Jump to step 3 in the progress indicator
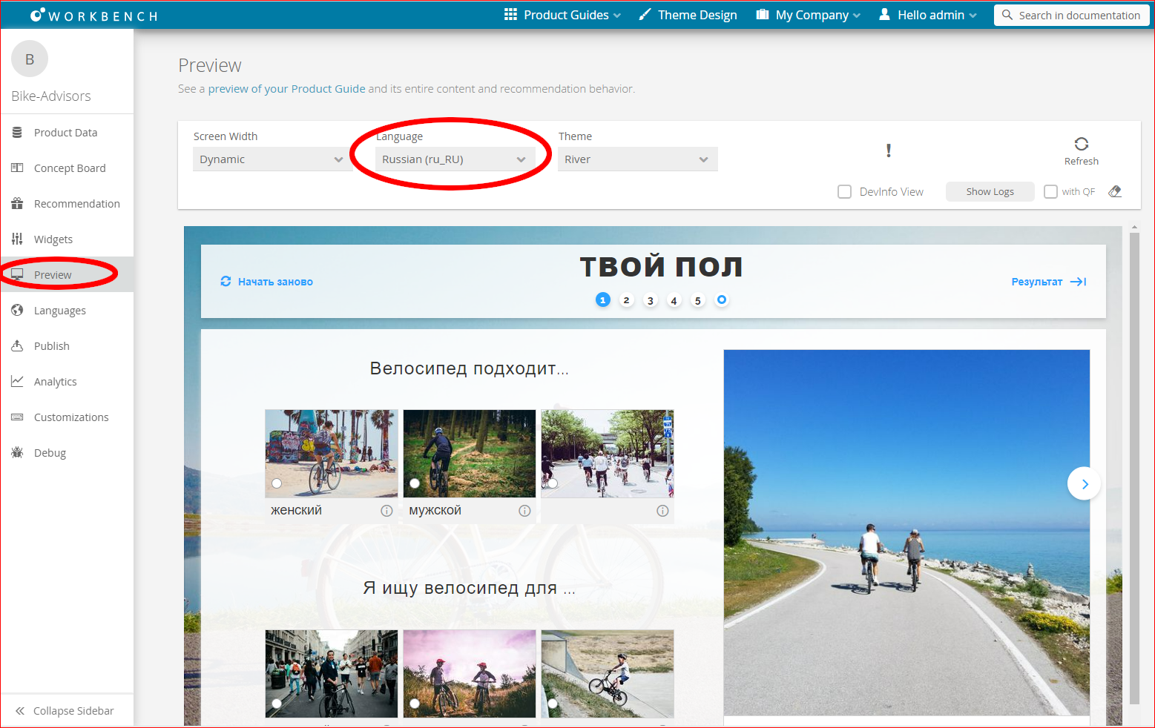 click(651, 300)
